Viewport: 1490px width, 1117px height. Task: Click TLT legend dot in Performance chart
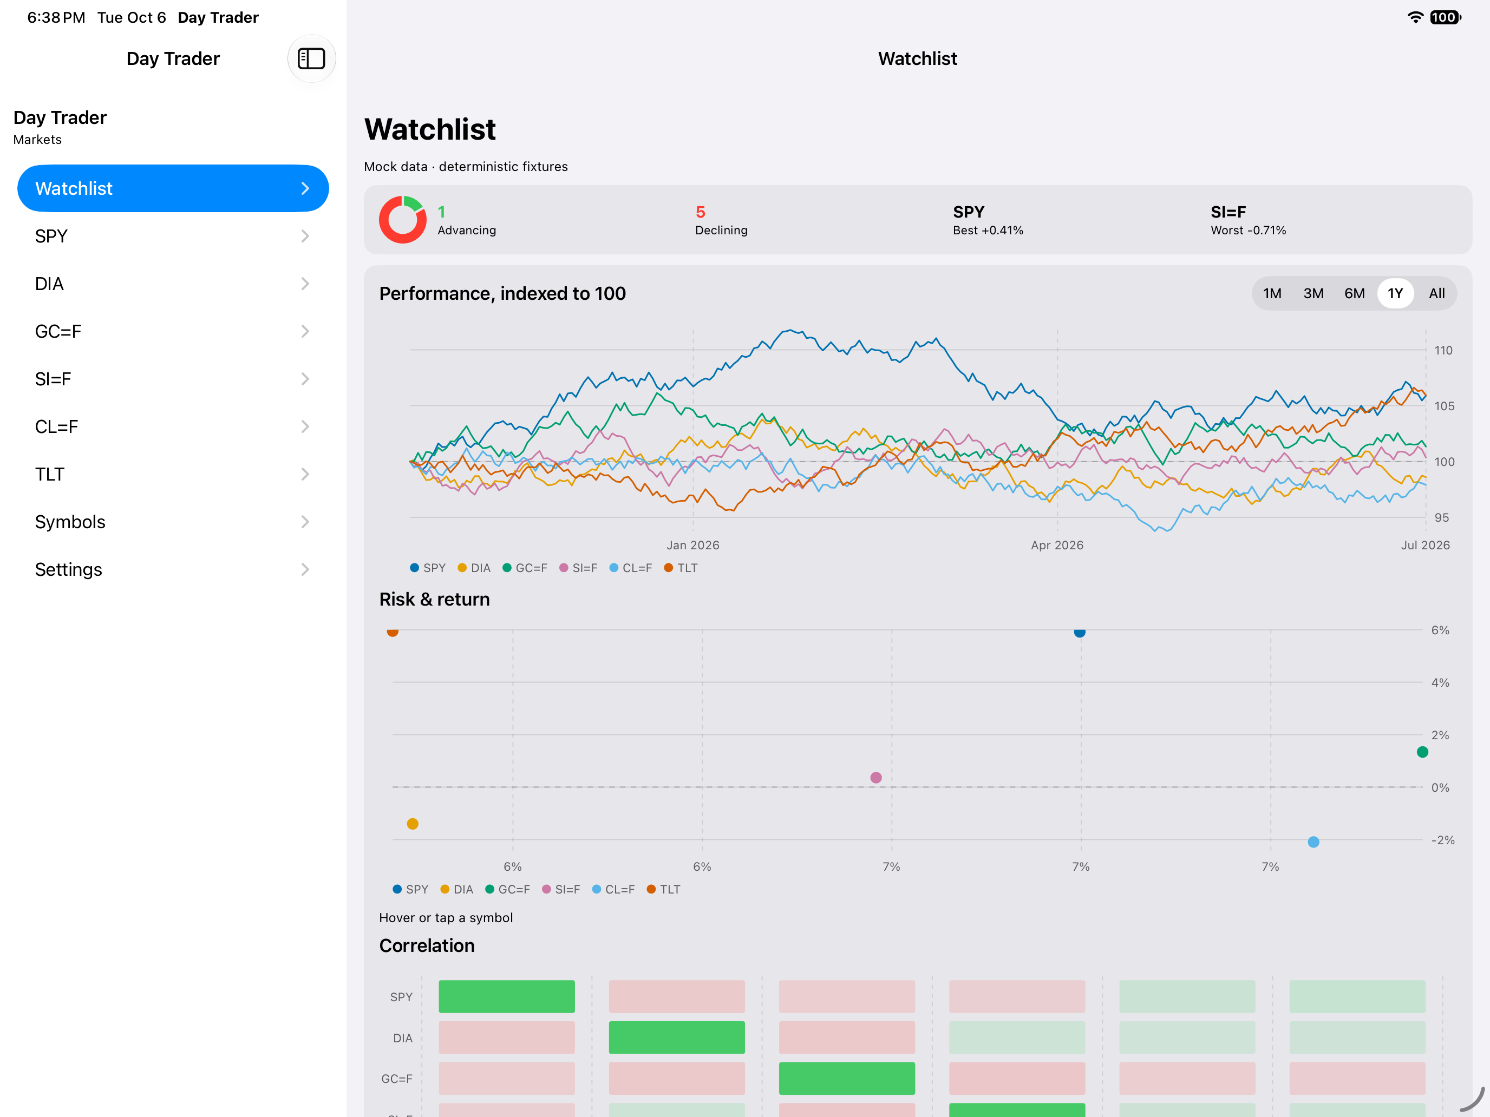[668, 568]
